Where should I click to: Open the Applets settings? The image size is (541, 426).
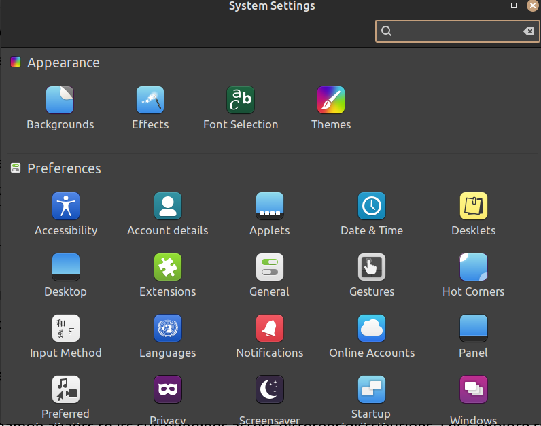pos(270,207)
